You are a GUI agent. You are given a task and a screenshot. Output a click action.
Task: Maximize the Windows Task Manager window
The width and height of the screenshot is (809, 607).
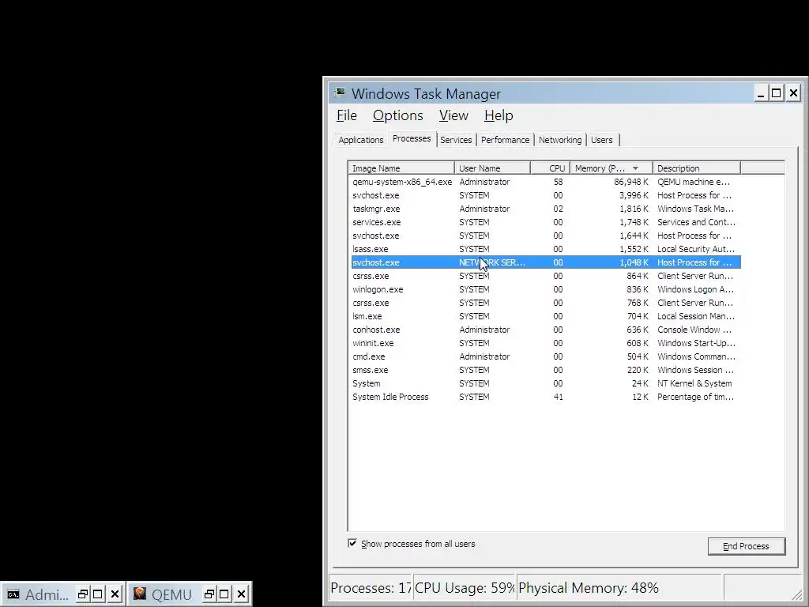pos(777,93)
